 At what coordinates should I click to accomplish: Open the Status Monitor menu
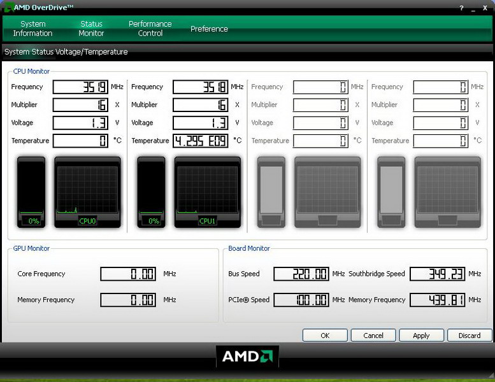click(x=91, y=29)
